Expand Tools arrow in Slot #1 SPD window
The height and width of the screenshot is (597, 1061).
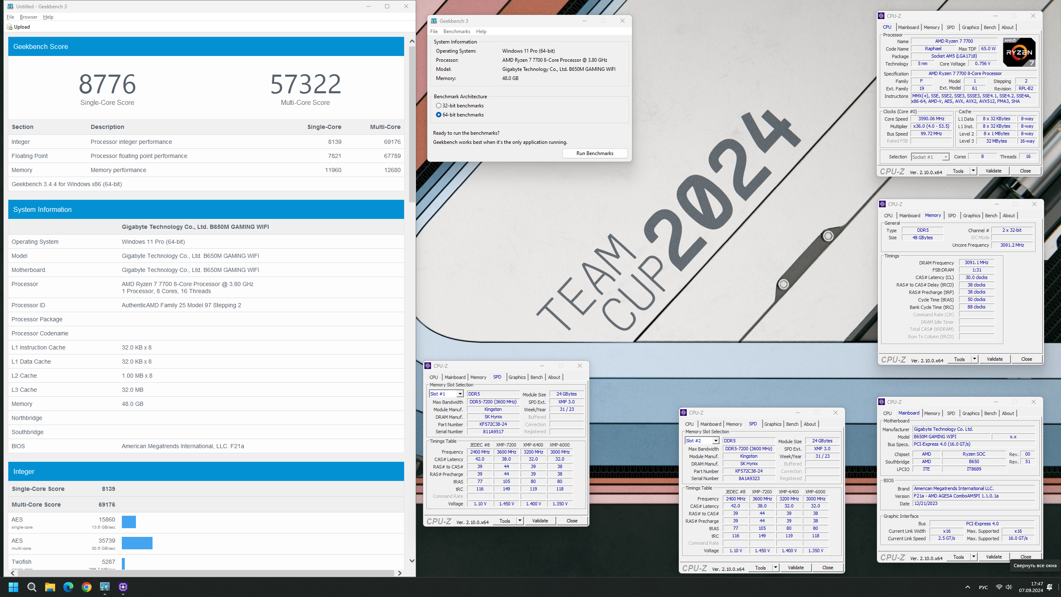pyautogui.click(x=520, y=521)
